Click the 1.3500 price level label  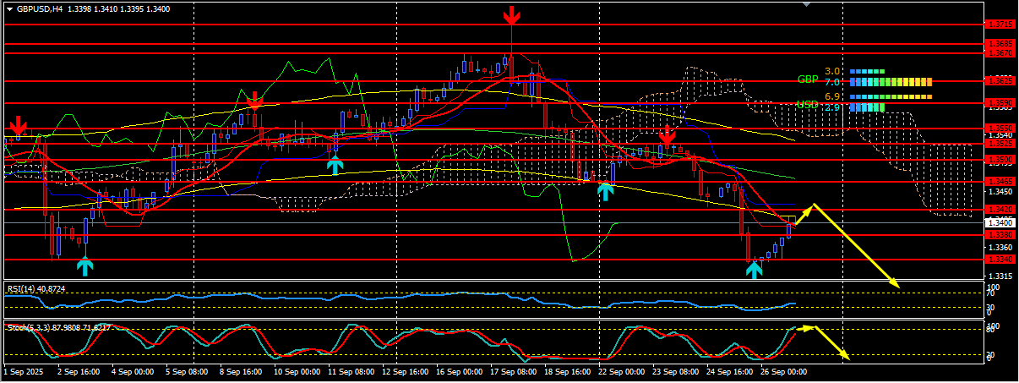pos(1000,159)
